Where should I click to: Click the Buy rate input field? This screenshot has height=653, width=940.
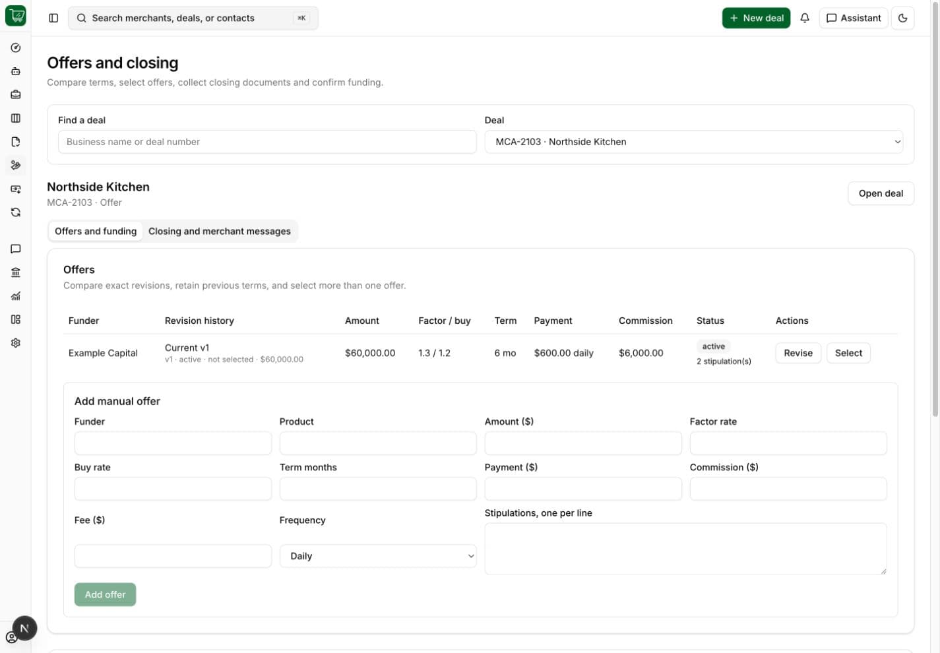coord(173,489)
